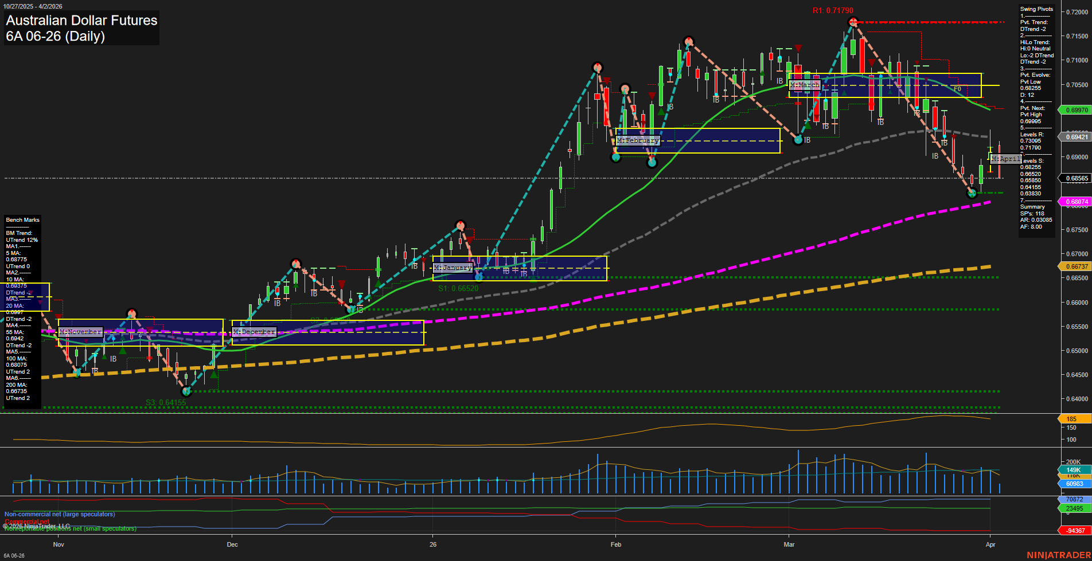Click the magenta 0.68074 price marker
The width and height of the screenshot is (1092, 561).
coord(1076,201)
